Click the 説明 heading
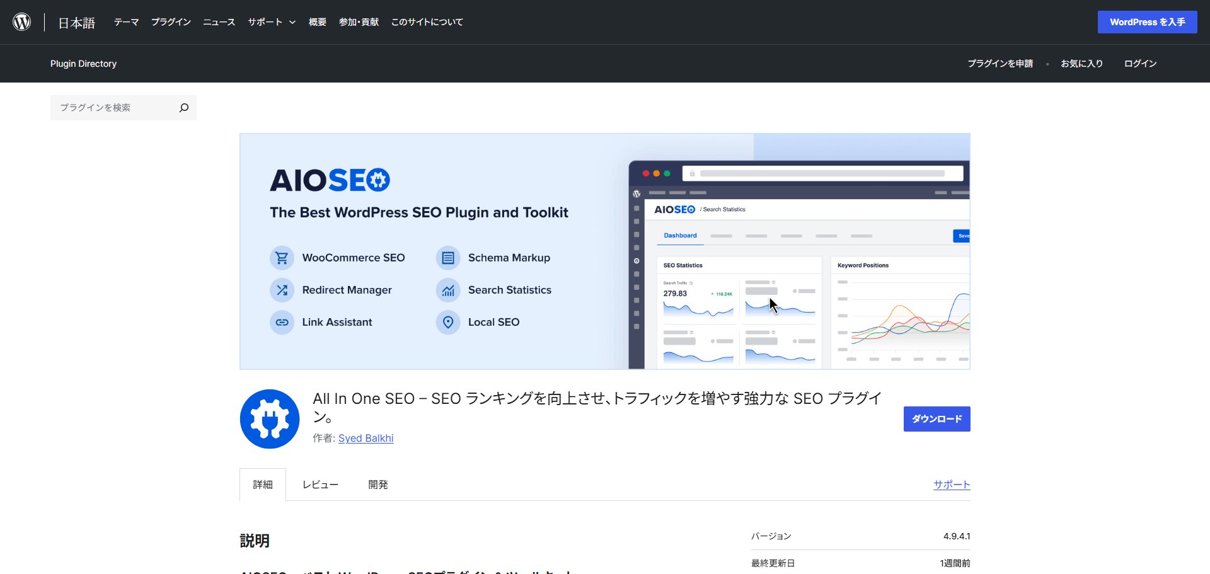This screenshot has height=574, width=1210. tap(255, 541)
